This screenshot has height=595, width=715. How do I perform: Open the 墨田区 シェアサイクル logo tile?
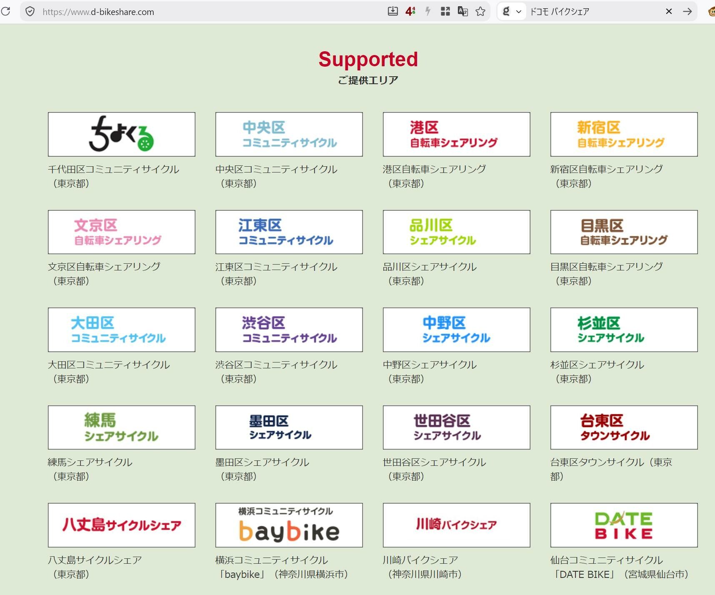tap(289, 427)
